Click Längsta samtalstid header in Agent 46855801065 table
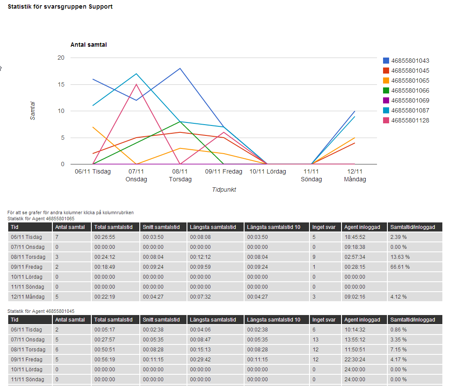The image size is (451, 386). pyautogui.click(x=216, y=227)
